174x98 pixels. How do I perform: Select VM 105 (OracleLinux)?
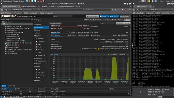[13, 39]
